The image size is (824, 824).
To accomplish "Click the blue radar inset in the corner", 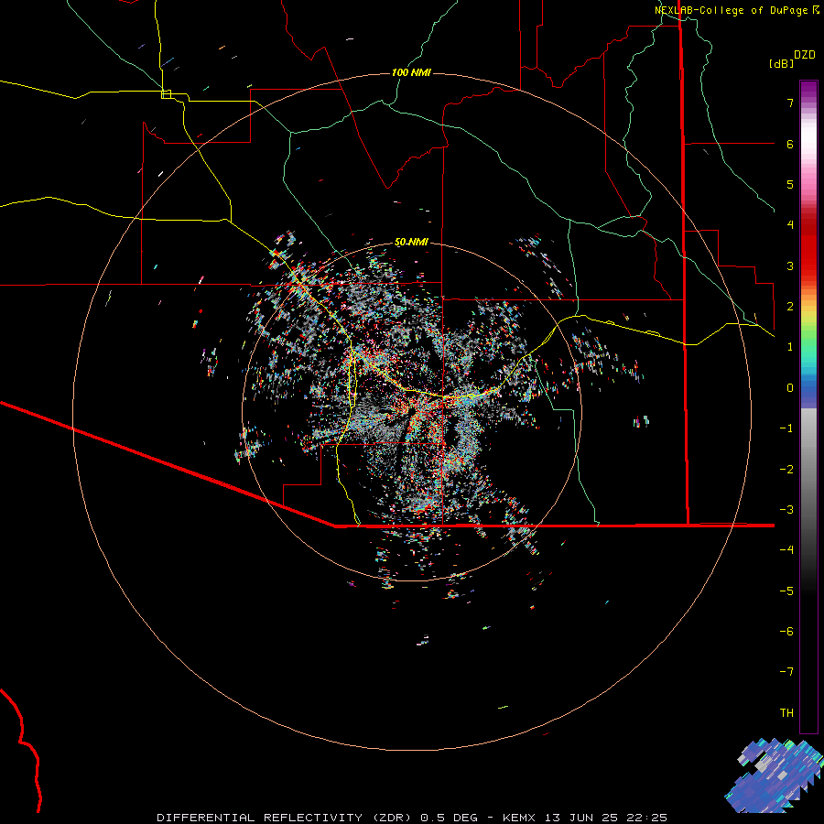I will point(774,775).
